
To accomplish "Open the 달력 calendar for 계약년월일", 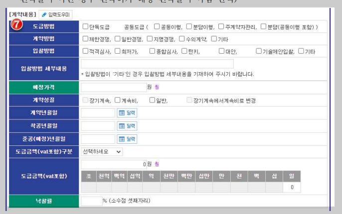I will tap(127, 113).
